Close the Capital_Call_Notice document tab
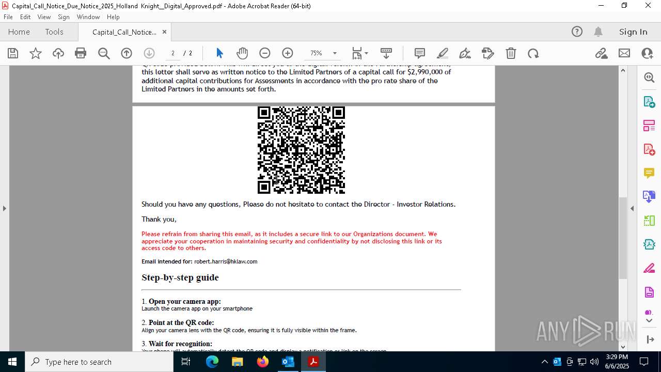This screenshot has width=661, height=372. click(164, 32)
